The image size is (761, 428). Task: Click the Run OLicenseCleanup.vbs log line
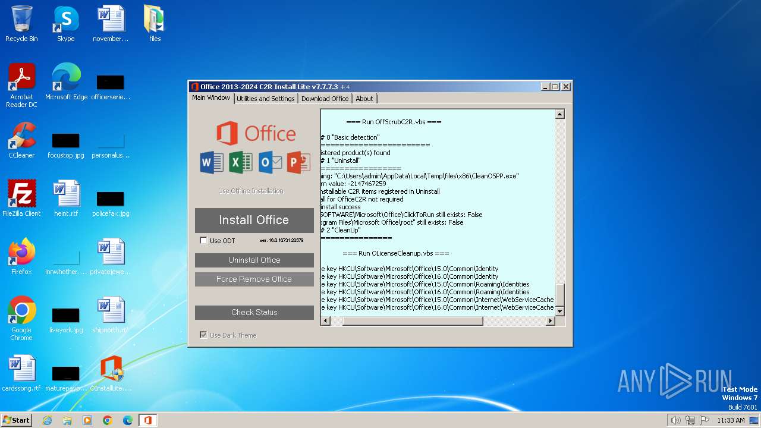coord(395,253)
